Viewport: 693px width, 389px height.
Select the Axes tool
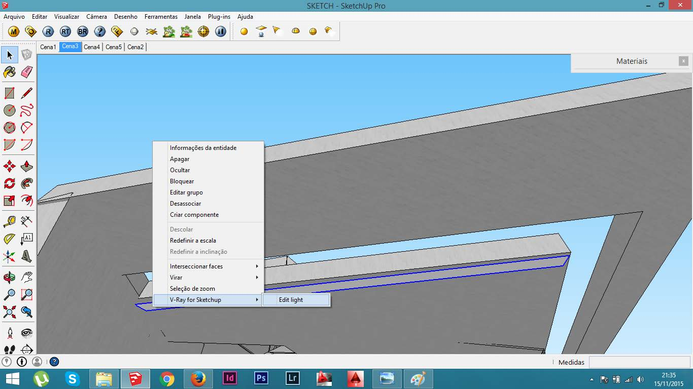(x=10, y=256)
